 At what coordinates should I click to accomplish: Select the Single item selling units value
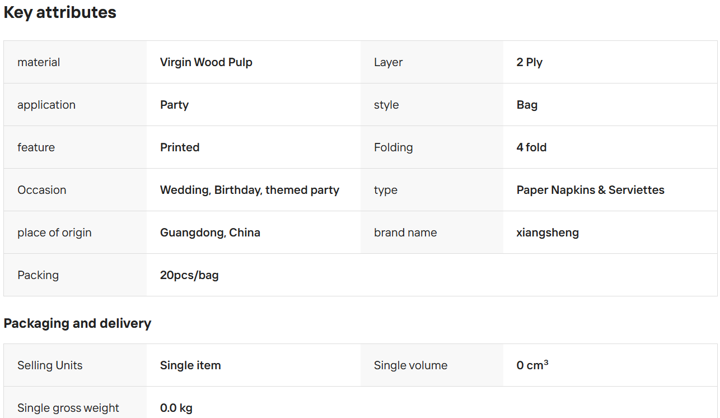190,365
